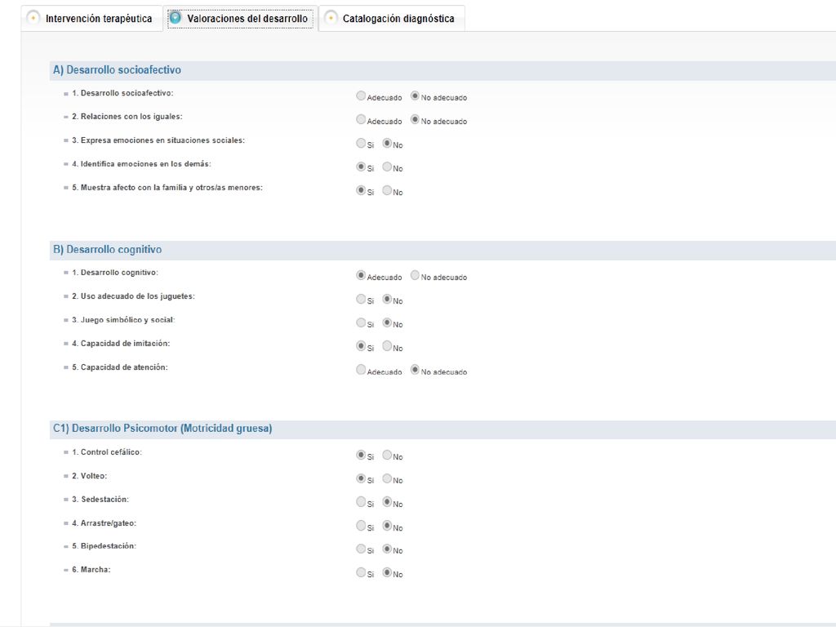
Task: Select Si for Volteo
Action: pyautogui.click(x=361, y=478)
